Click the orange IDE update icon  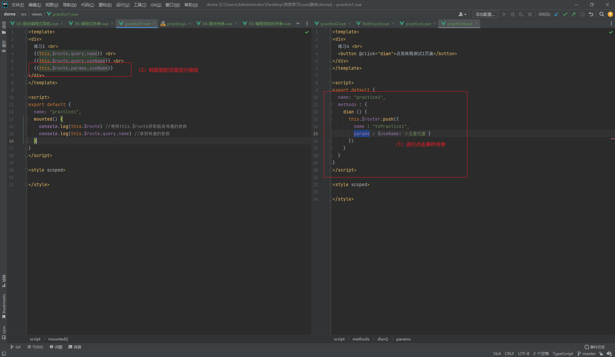[x=610, y=14]
